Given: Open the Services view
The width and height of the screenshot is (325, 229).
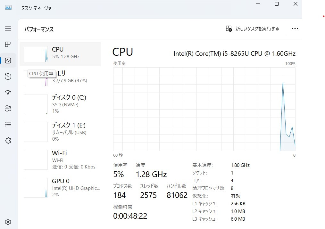Looking at the screenshot, I should tap(8, 140).
